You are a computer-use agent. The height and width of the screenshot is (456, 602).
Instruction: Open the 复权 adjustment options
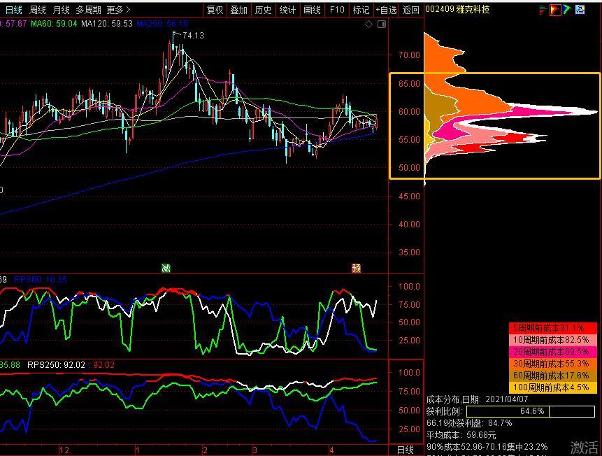point(215,10)
